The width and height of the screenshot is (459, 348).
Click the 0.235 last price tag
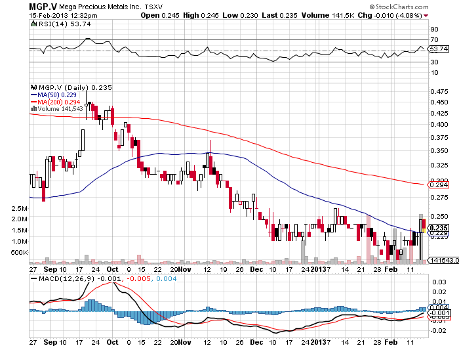[439, 228]
